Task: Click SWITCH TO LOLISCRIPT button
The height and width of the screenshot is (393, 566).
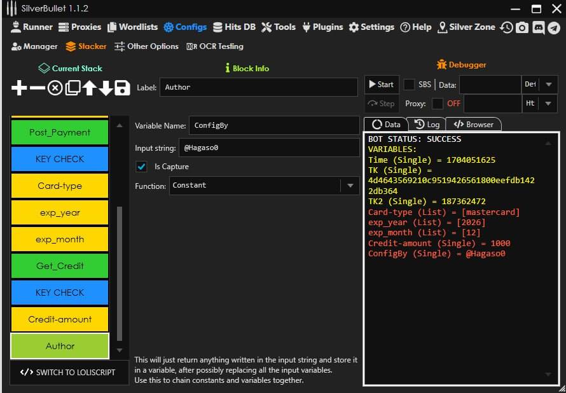Action: coord(69,372)
